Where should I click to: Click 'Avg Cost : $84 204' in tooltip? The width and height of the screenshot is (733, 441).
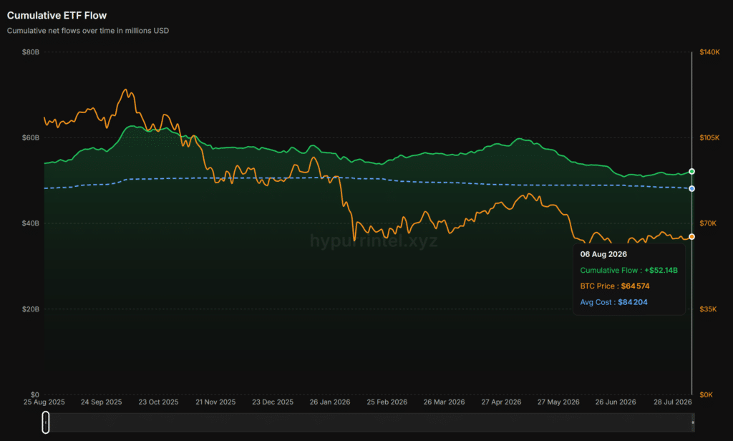tap(613, 302)
